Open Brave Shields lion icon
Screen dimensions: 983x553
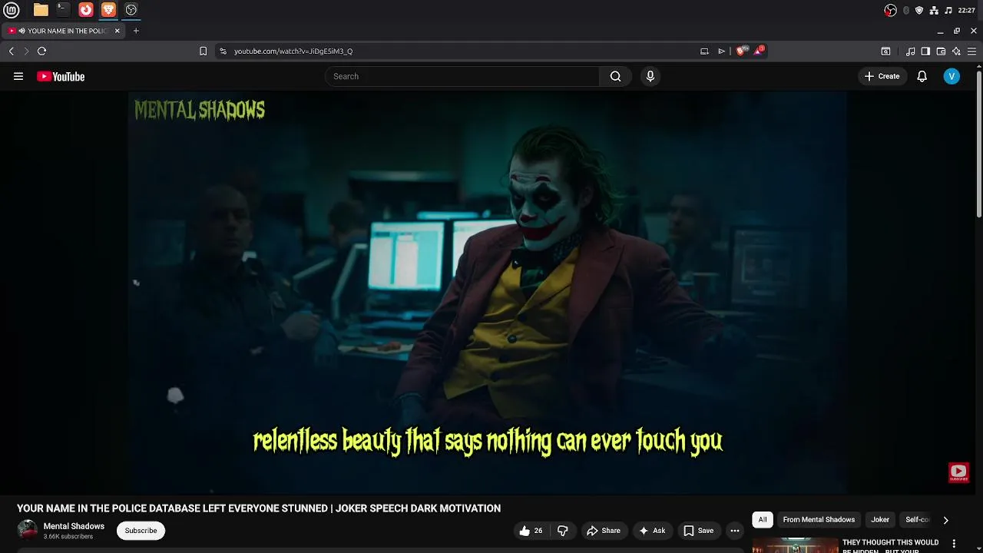741,51
